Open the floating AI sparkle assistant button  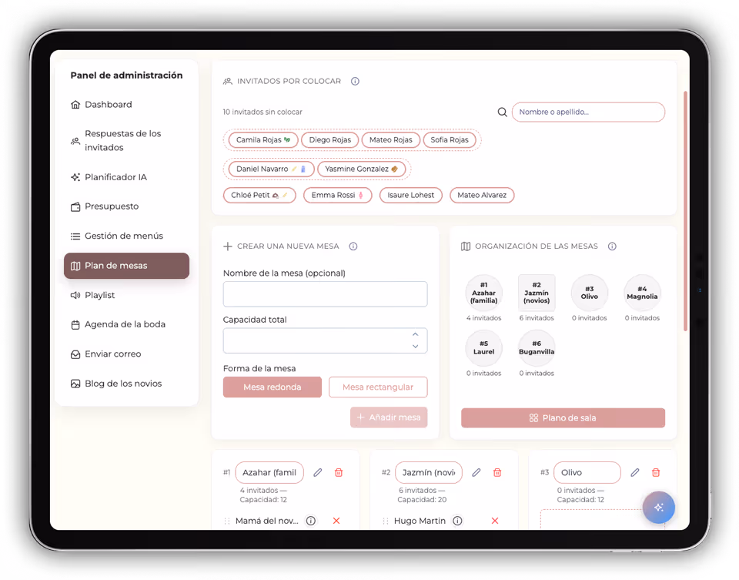tap(658, 508)
